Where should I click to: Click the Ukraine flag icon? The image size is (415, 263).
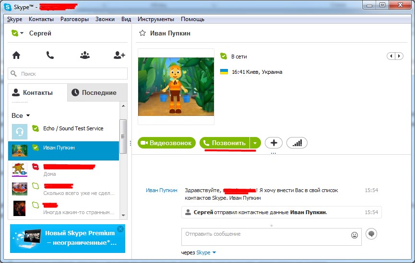224,72
